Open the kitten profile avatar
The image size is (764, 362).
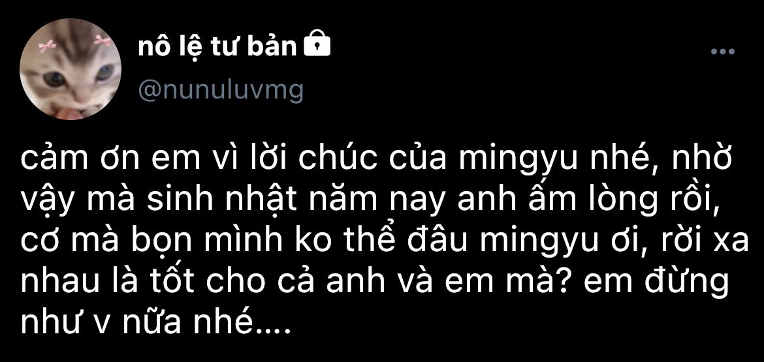pyautogui.click(x=70, y=69)
